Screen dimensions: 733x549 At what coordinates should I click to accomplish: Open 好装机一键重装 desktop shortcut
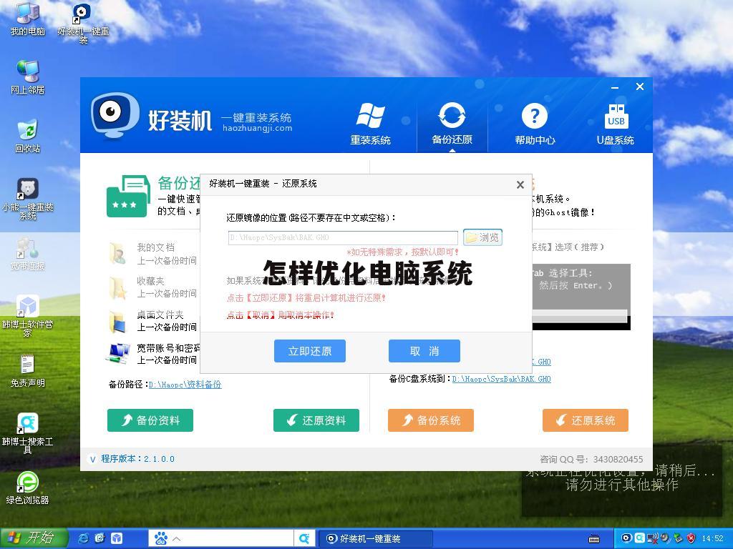coord(83,22)
